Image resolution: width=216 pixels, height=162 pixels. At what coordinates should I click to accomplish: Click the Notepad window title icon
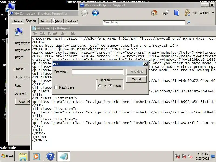point(34,28)
